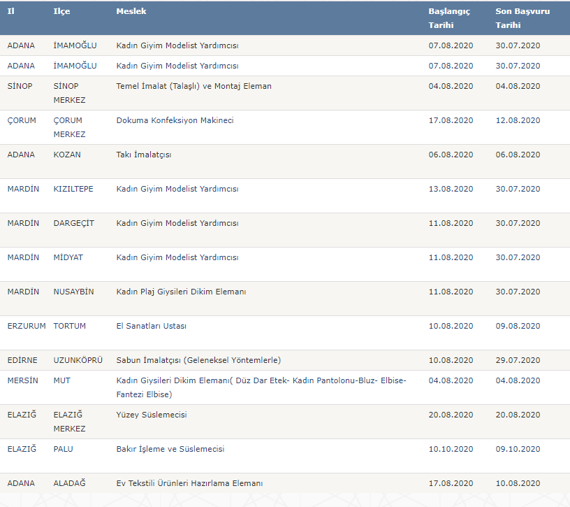Click Ev Tekstili Ürünleri Hazırlama Elemanı
The height and width of the screenshot is (507, 570).
tap(189, 483)
